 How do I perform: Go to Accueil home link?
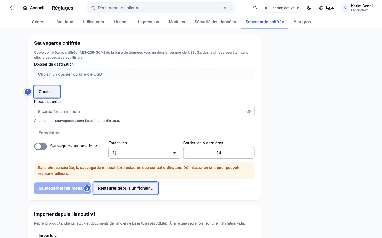tap(33, 8)
